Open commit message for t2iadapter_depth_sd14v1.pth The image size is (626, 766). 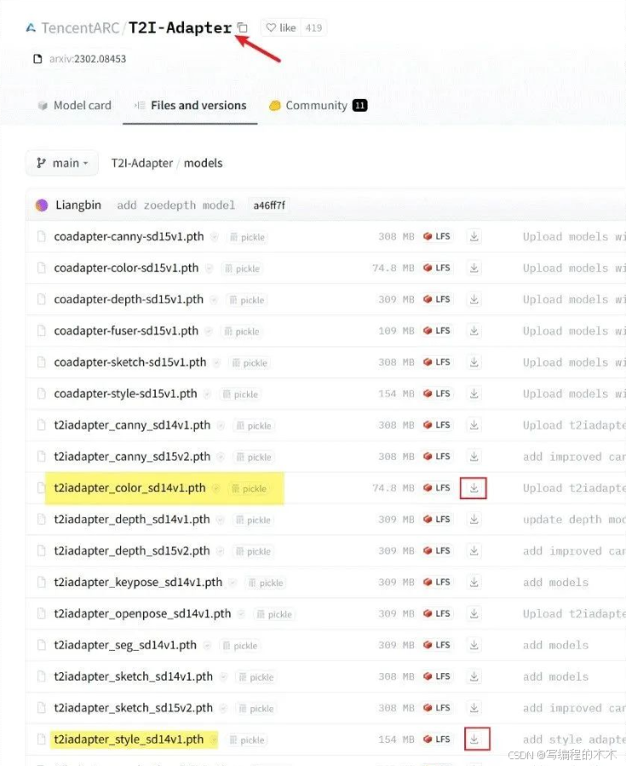tap(574, 520)
